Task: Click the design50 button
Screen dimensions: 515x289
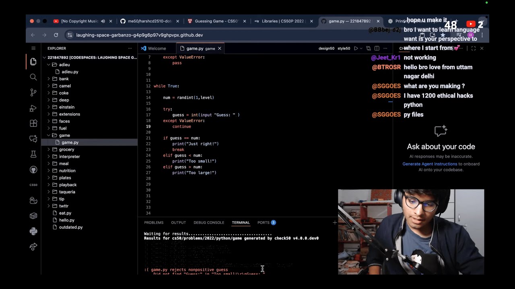Action: pyautogui.click(x=326, y=49)
